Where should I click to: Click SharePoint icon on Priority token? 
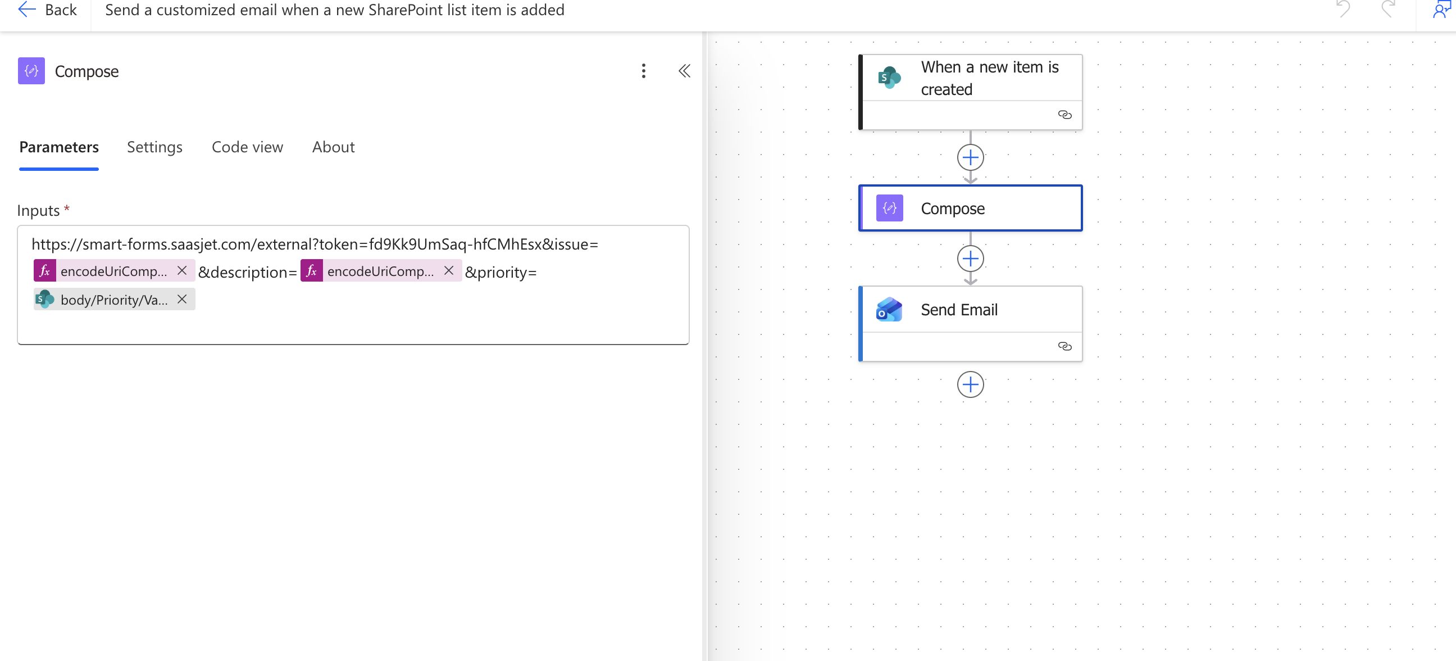(44, 299)
